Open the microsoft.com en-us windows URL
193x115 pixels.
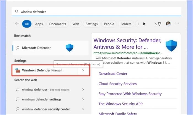(x=128, y=53)
